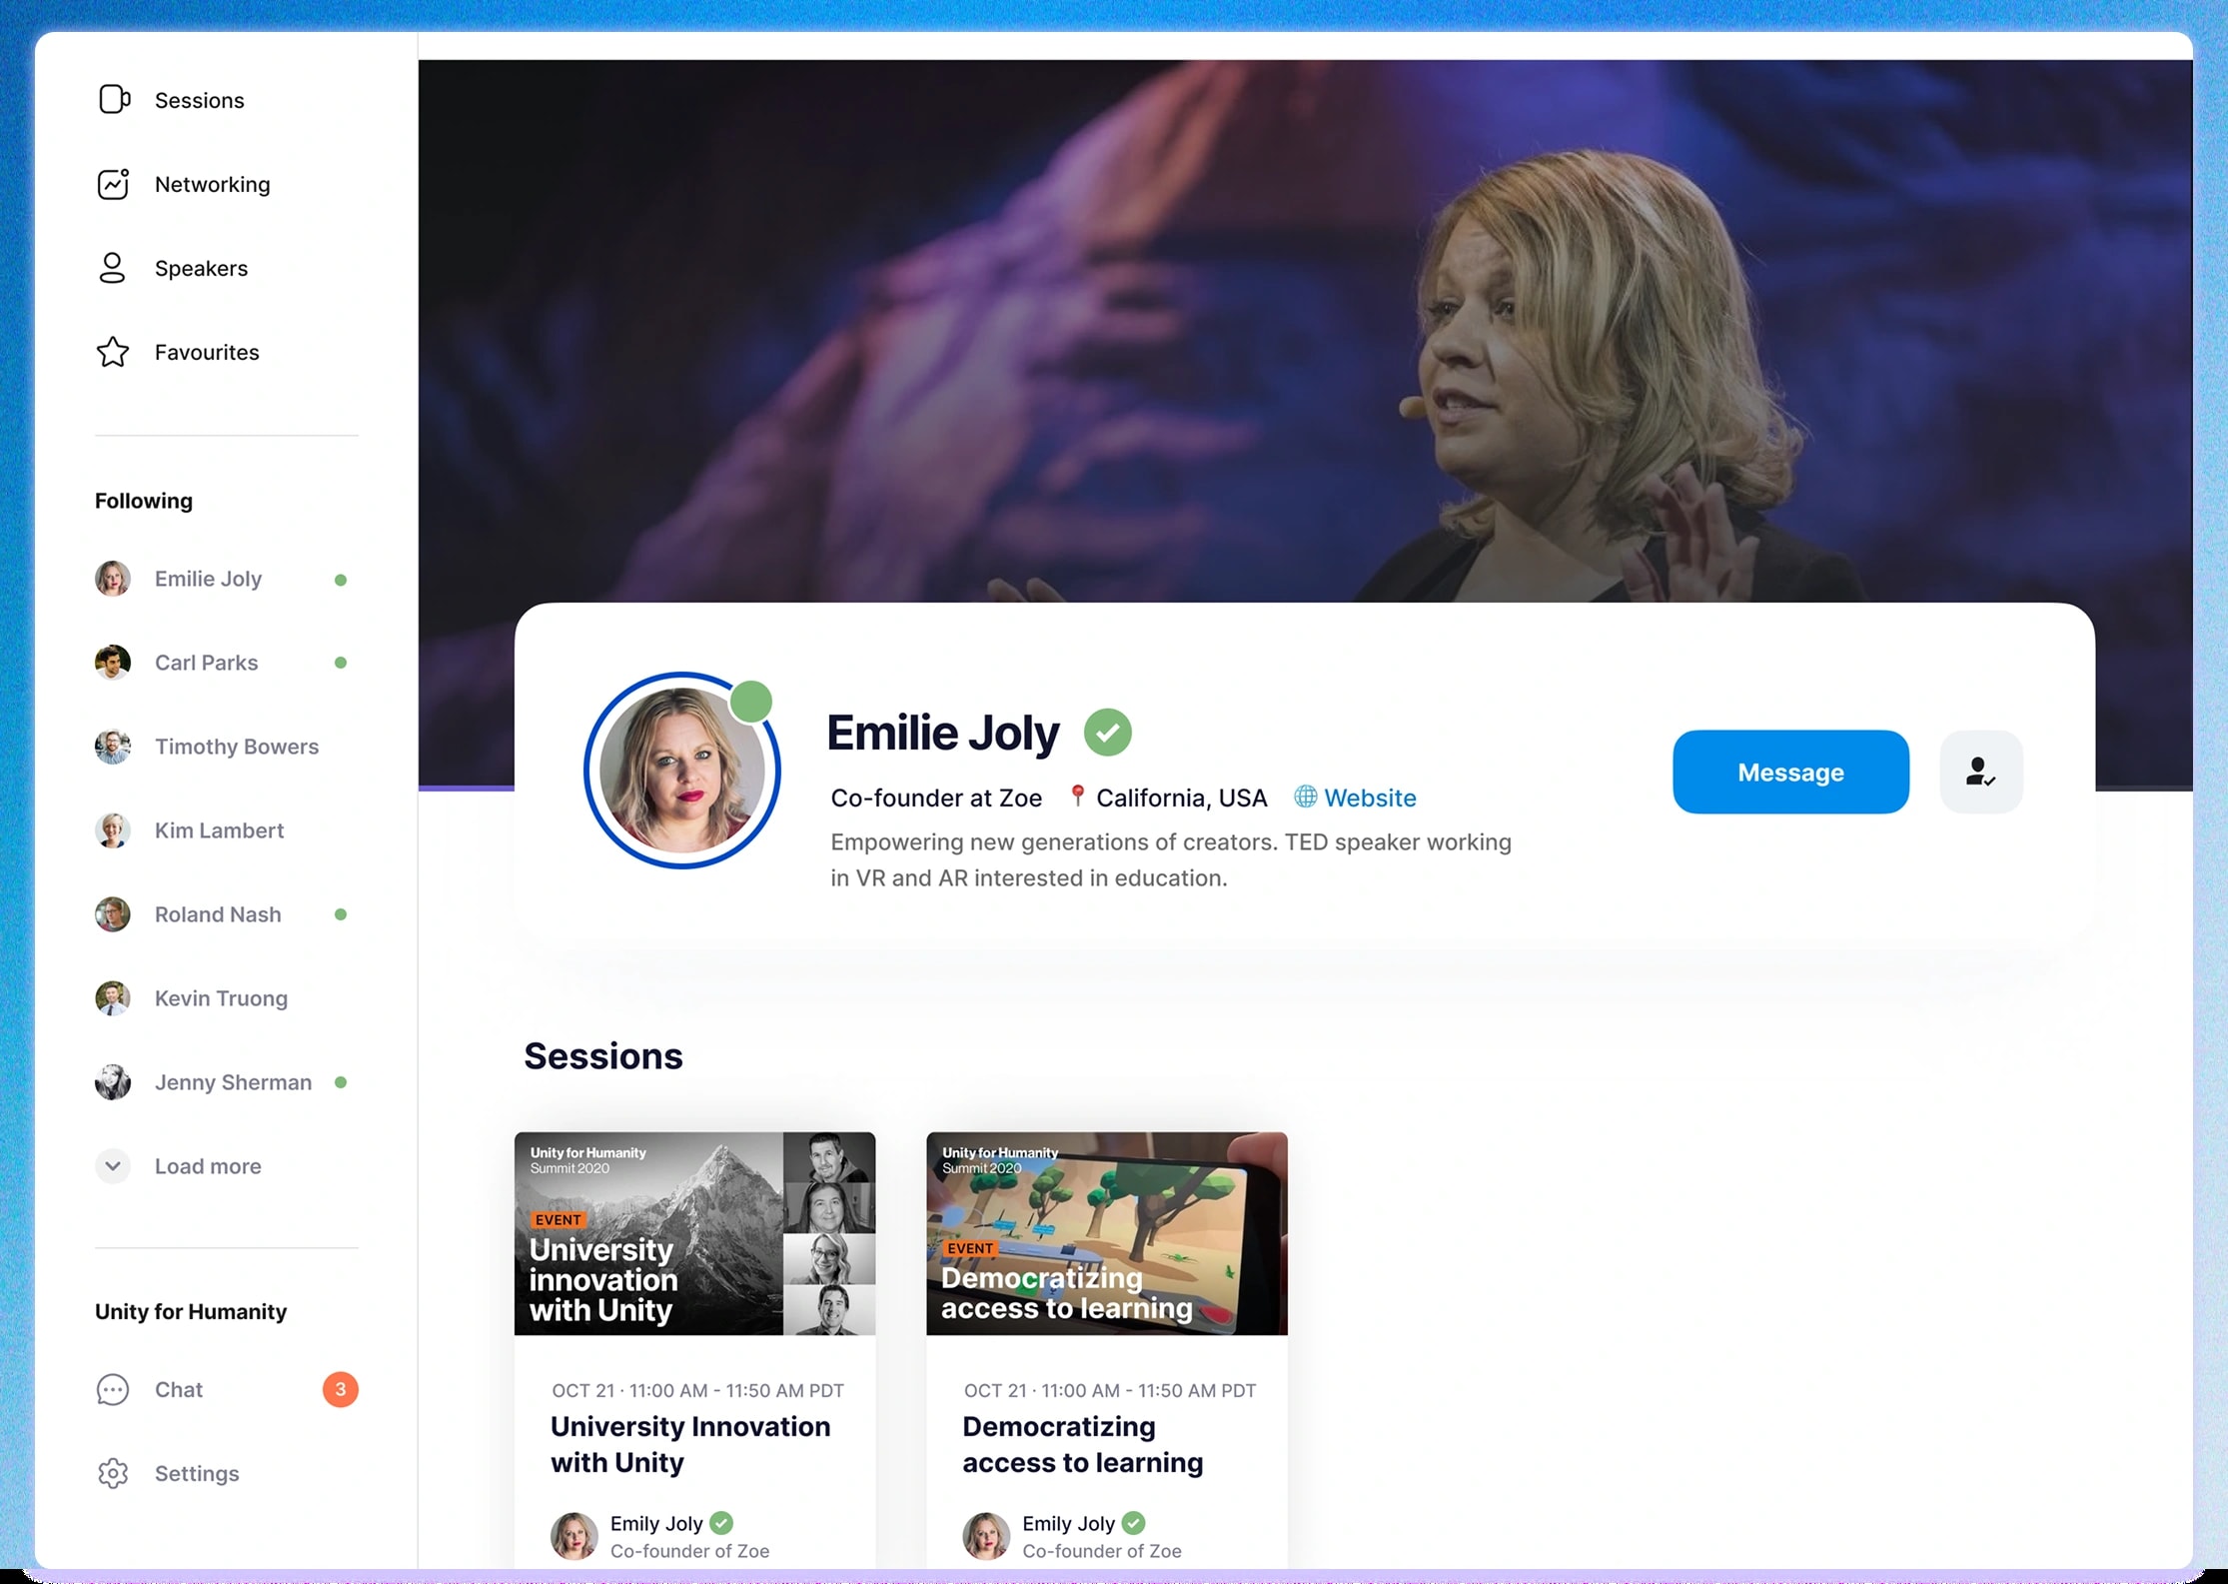This screenshot has width=2228, height=1584.
Task: Click the Unity for Humanity sidebar heading
Action: click(191, 1311)
